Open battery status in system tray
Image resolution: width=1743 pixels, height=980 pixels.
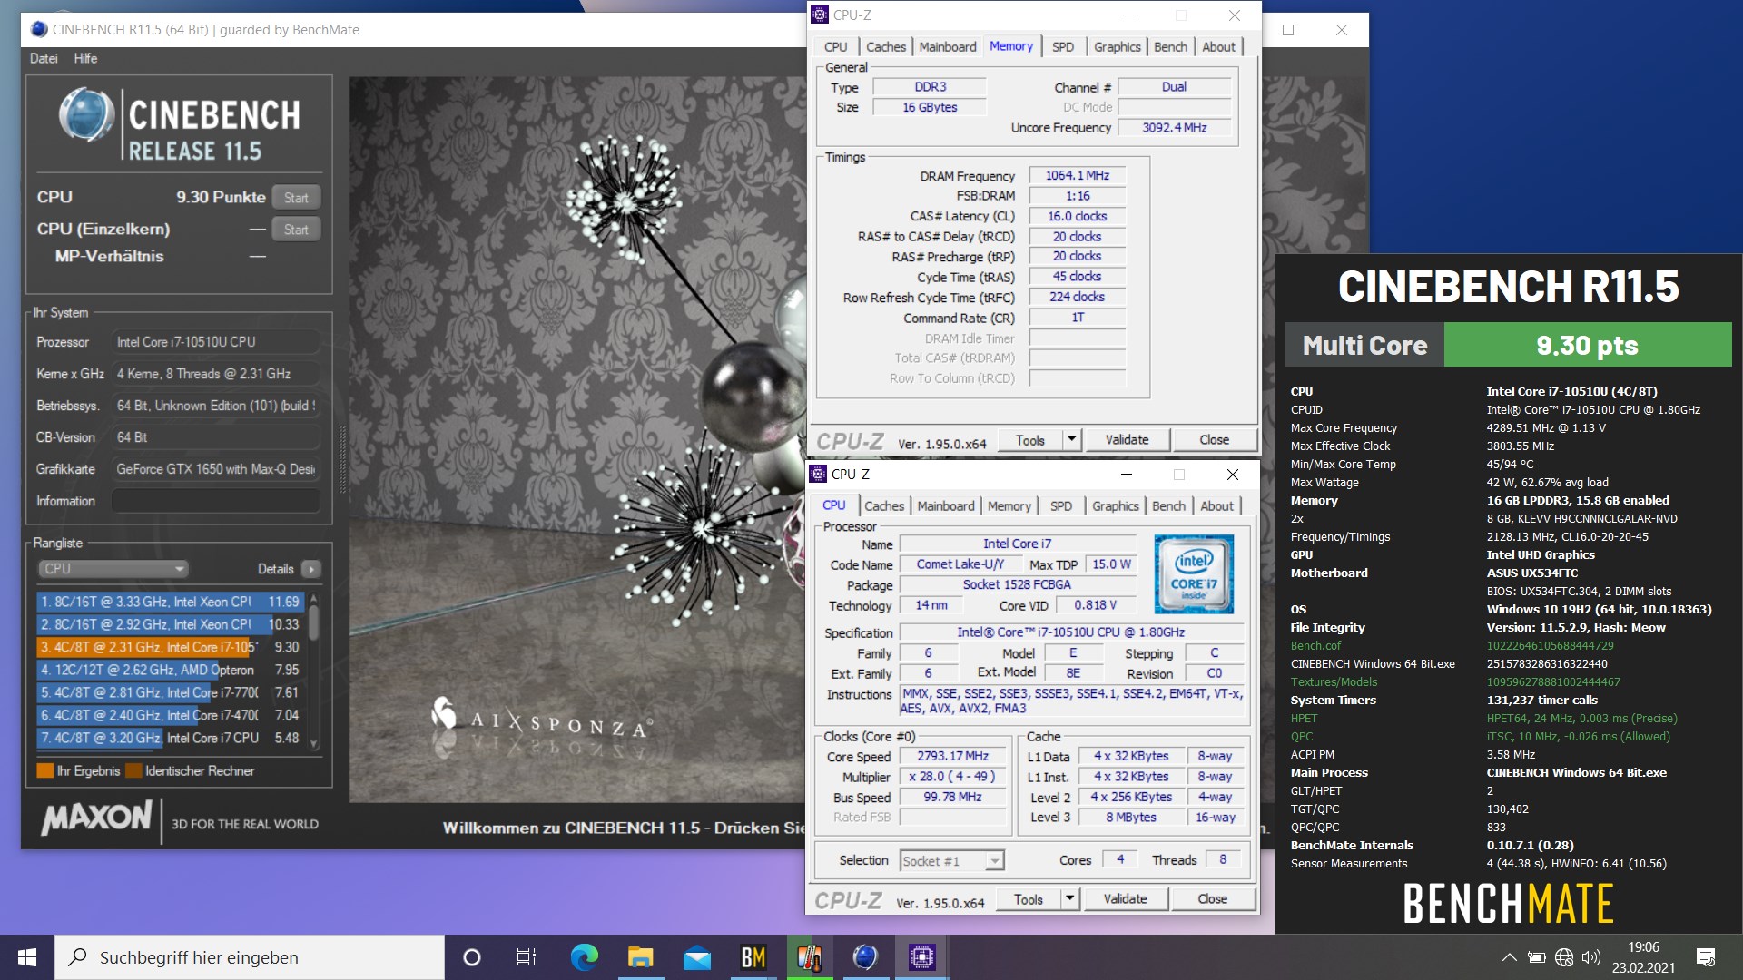(x=1536, y=957)
